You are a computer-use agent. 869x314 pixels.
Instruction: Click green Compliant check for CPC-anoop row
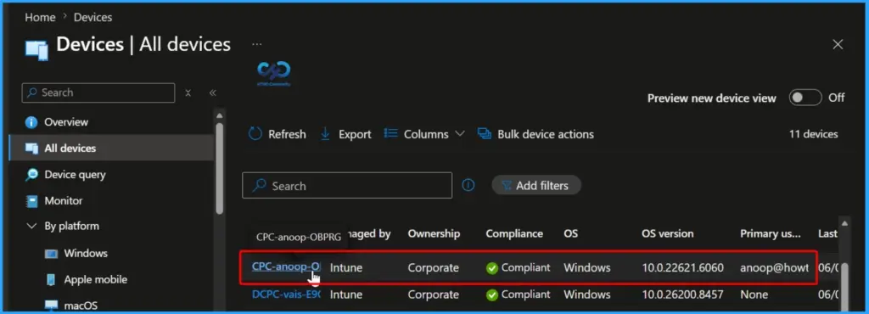(x=491, y=268)
